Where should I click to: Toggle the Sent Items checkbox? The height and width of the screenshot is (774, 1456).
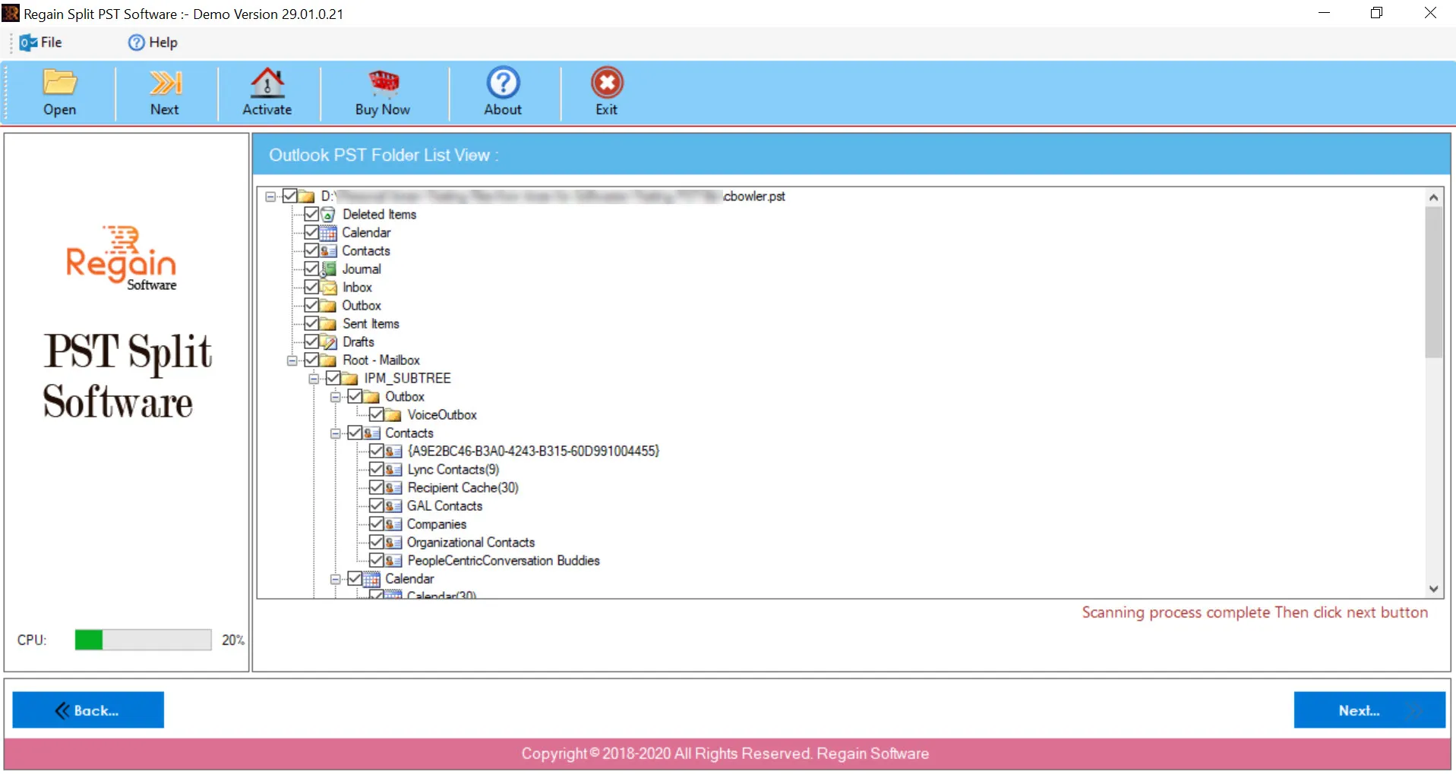311,324
